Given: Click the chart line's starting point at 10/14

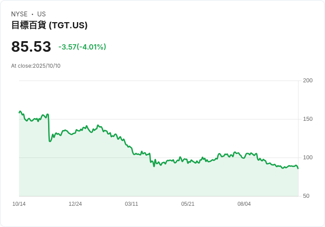Looking at the screenshot, I should click(19, 112).
